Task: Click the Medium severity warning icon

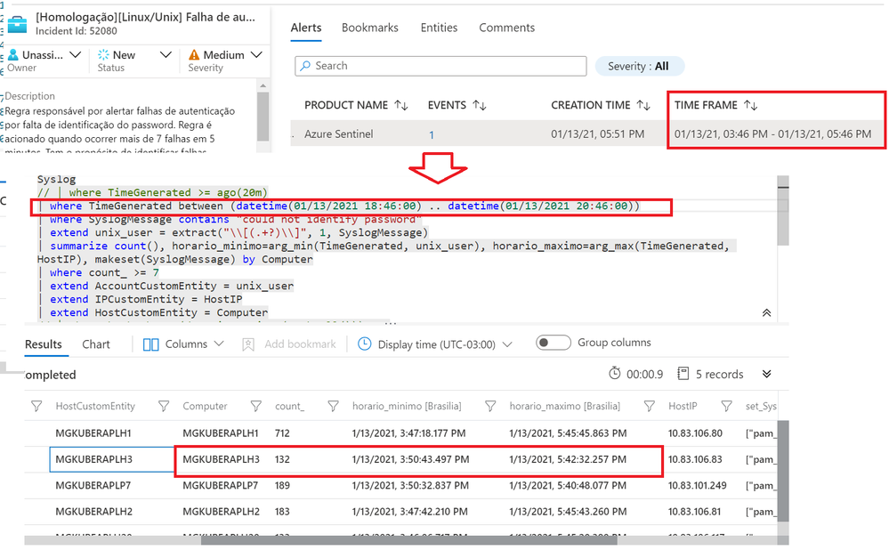Action: pos(194,54)
